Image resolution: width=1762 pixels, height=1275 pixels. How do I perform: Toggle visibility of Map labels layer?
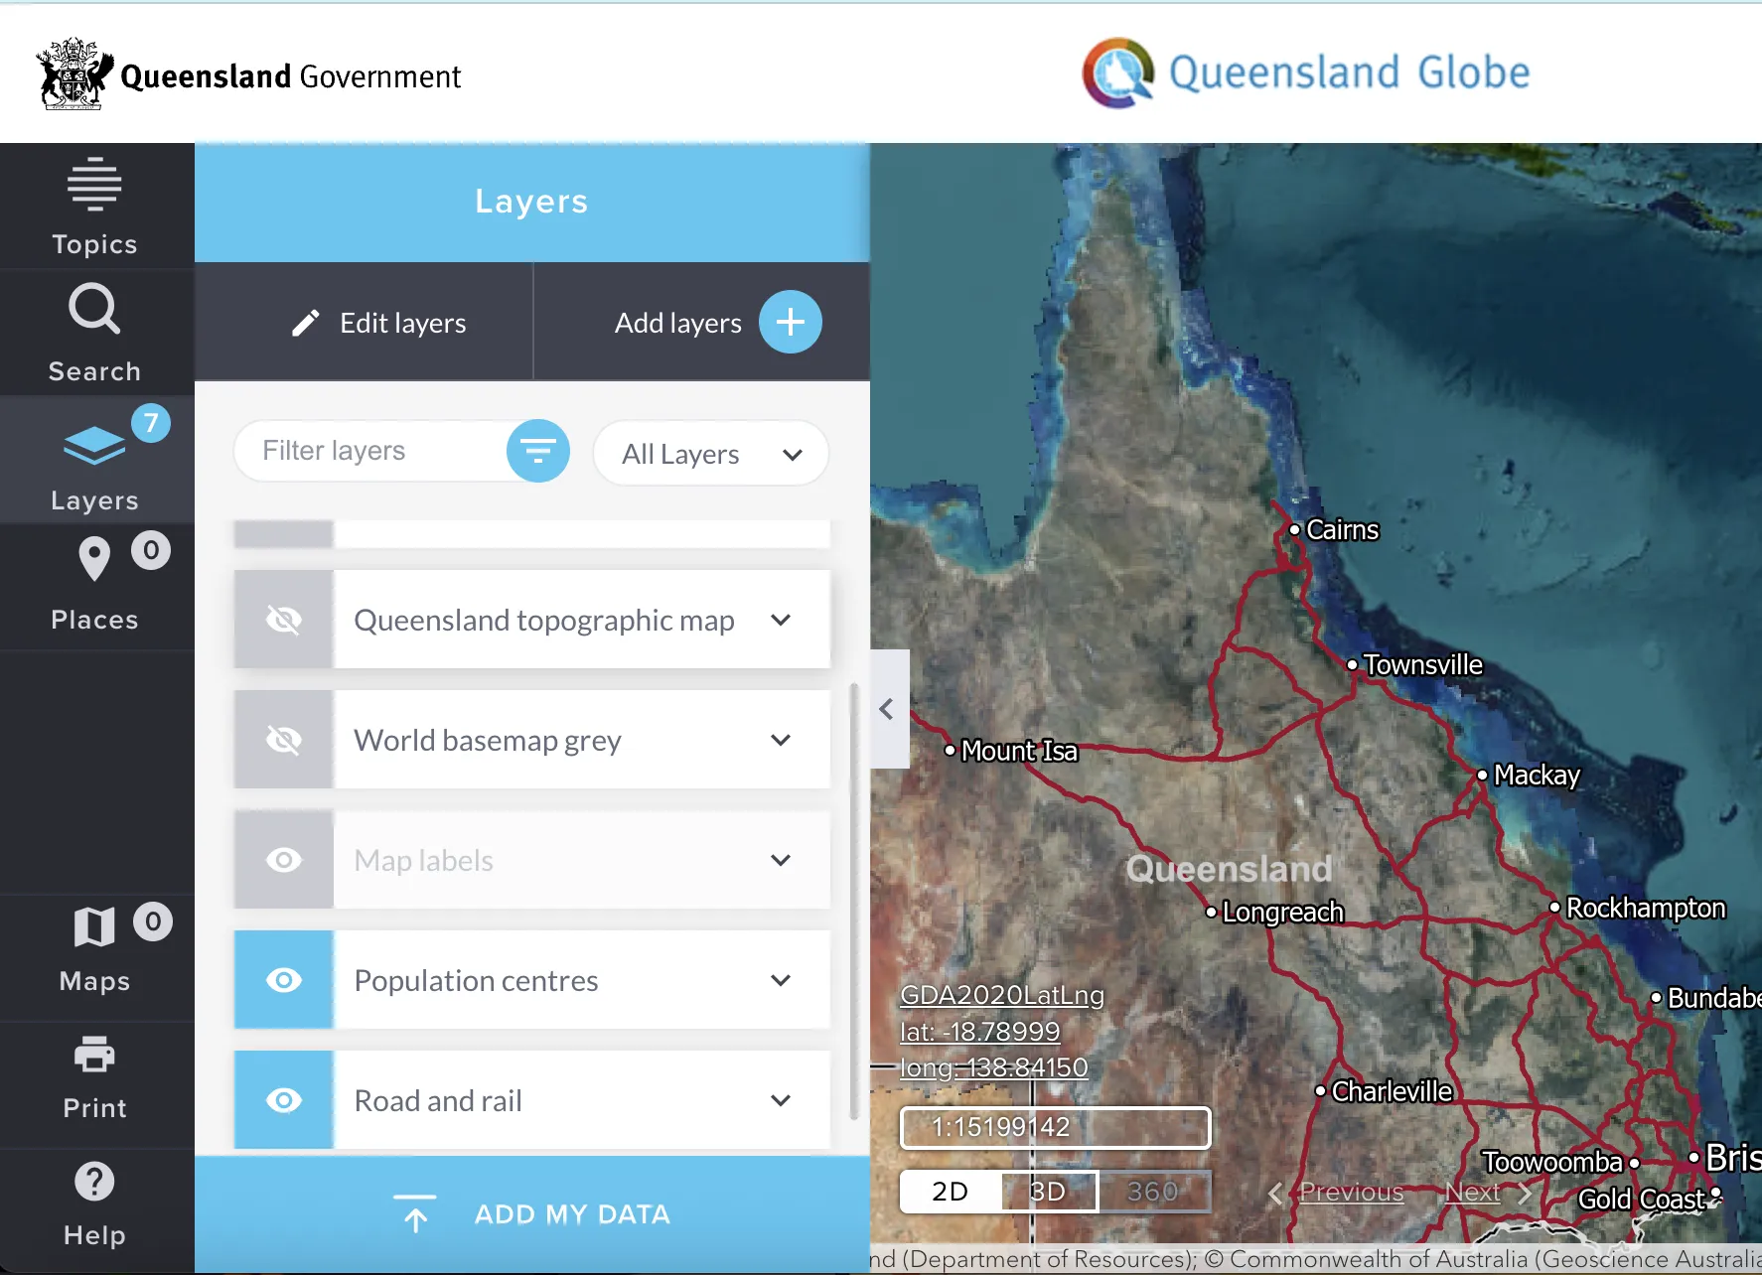click(x=284, y=860)
